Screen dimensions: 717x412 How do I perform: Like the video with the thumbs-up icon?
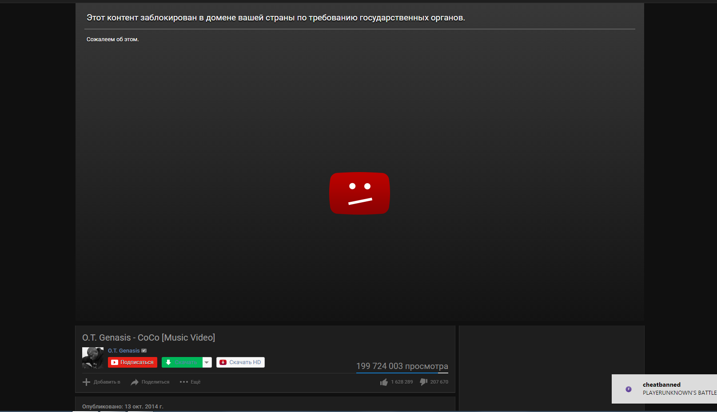pyautogui.click(x=384, y=382)
